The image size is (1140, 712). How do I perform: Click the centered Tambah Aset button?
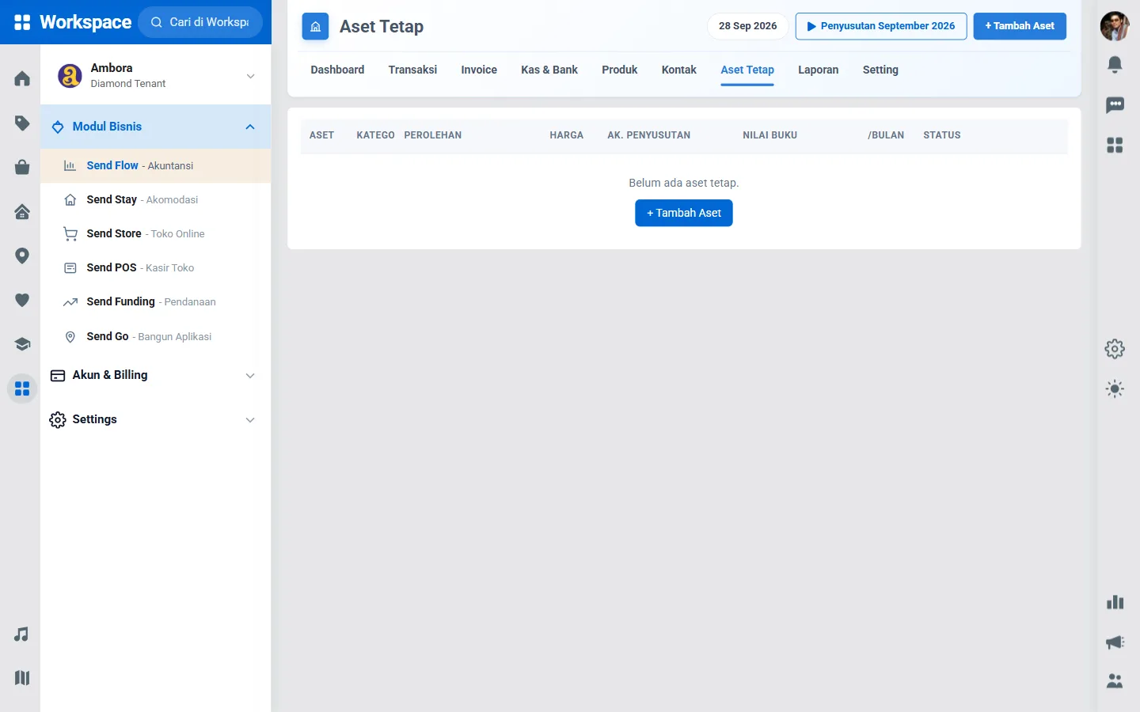(x=684, y=213)
